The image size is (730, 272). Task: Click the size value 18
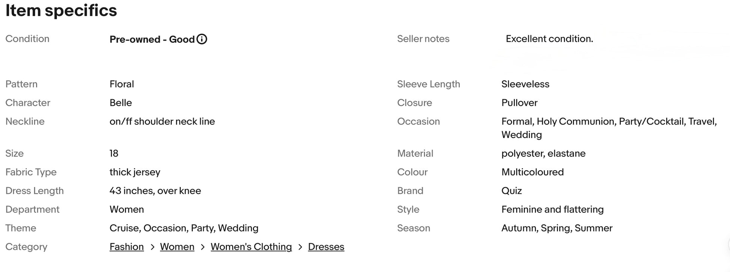(114, 153)
